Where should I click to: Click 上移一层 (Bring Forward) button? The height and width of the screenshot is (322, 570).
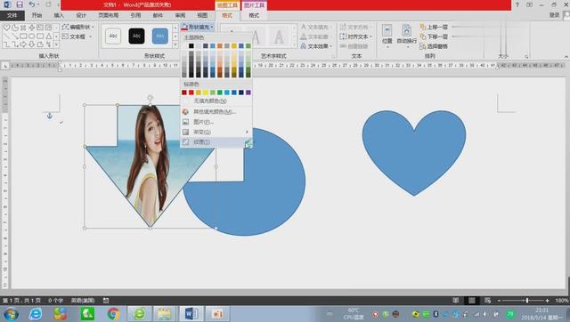tap(434, 28)
